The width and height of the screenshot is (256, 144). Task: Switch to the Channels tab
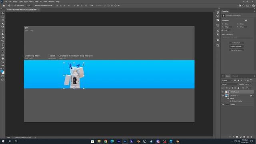coord(235,76)
